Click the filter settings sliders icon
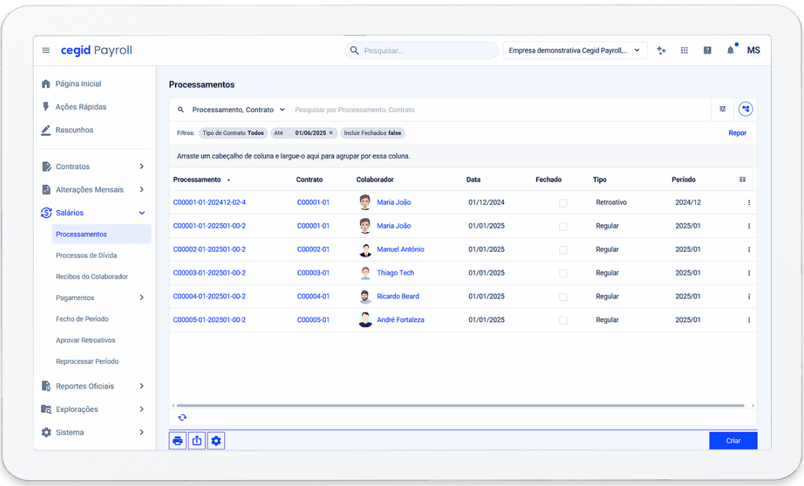The image size is (804, 486). tap(723, 110)
